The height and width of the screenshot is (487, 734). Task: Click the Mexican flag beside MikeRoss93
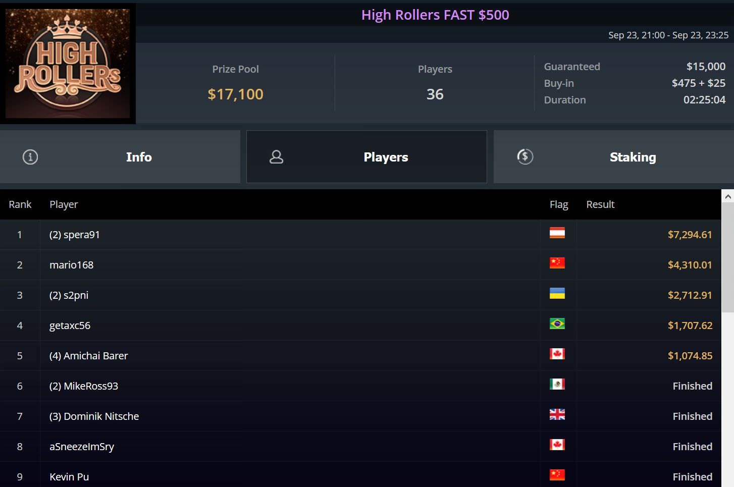pos(557,385)
